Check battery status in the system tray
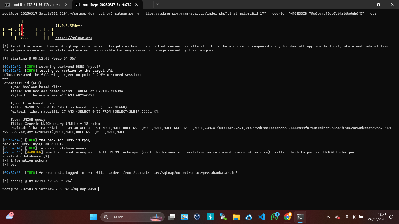Screen dimensions: 399x224 [x=361, y=217]
